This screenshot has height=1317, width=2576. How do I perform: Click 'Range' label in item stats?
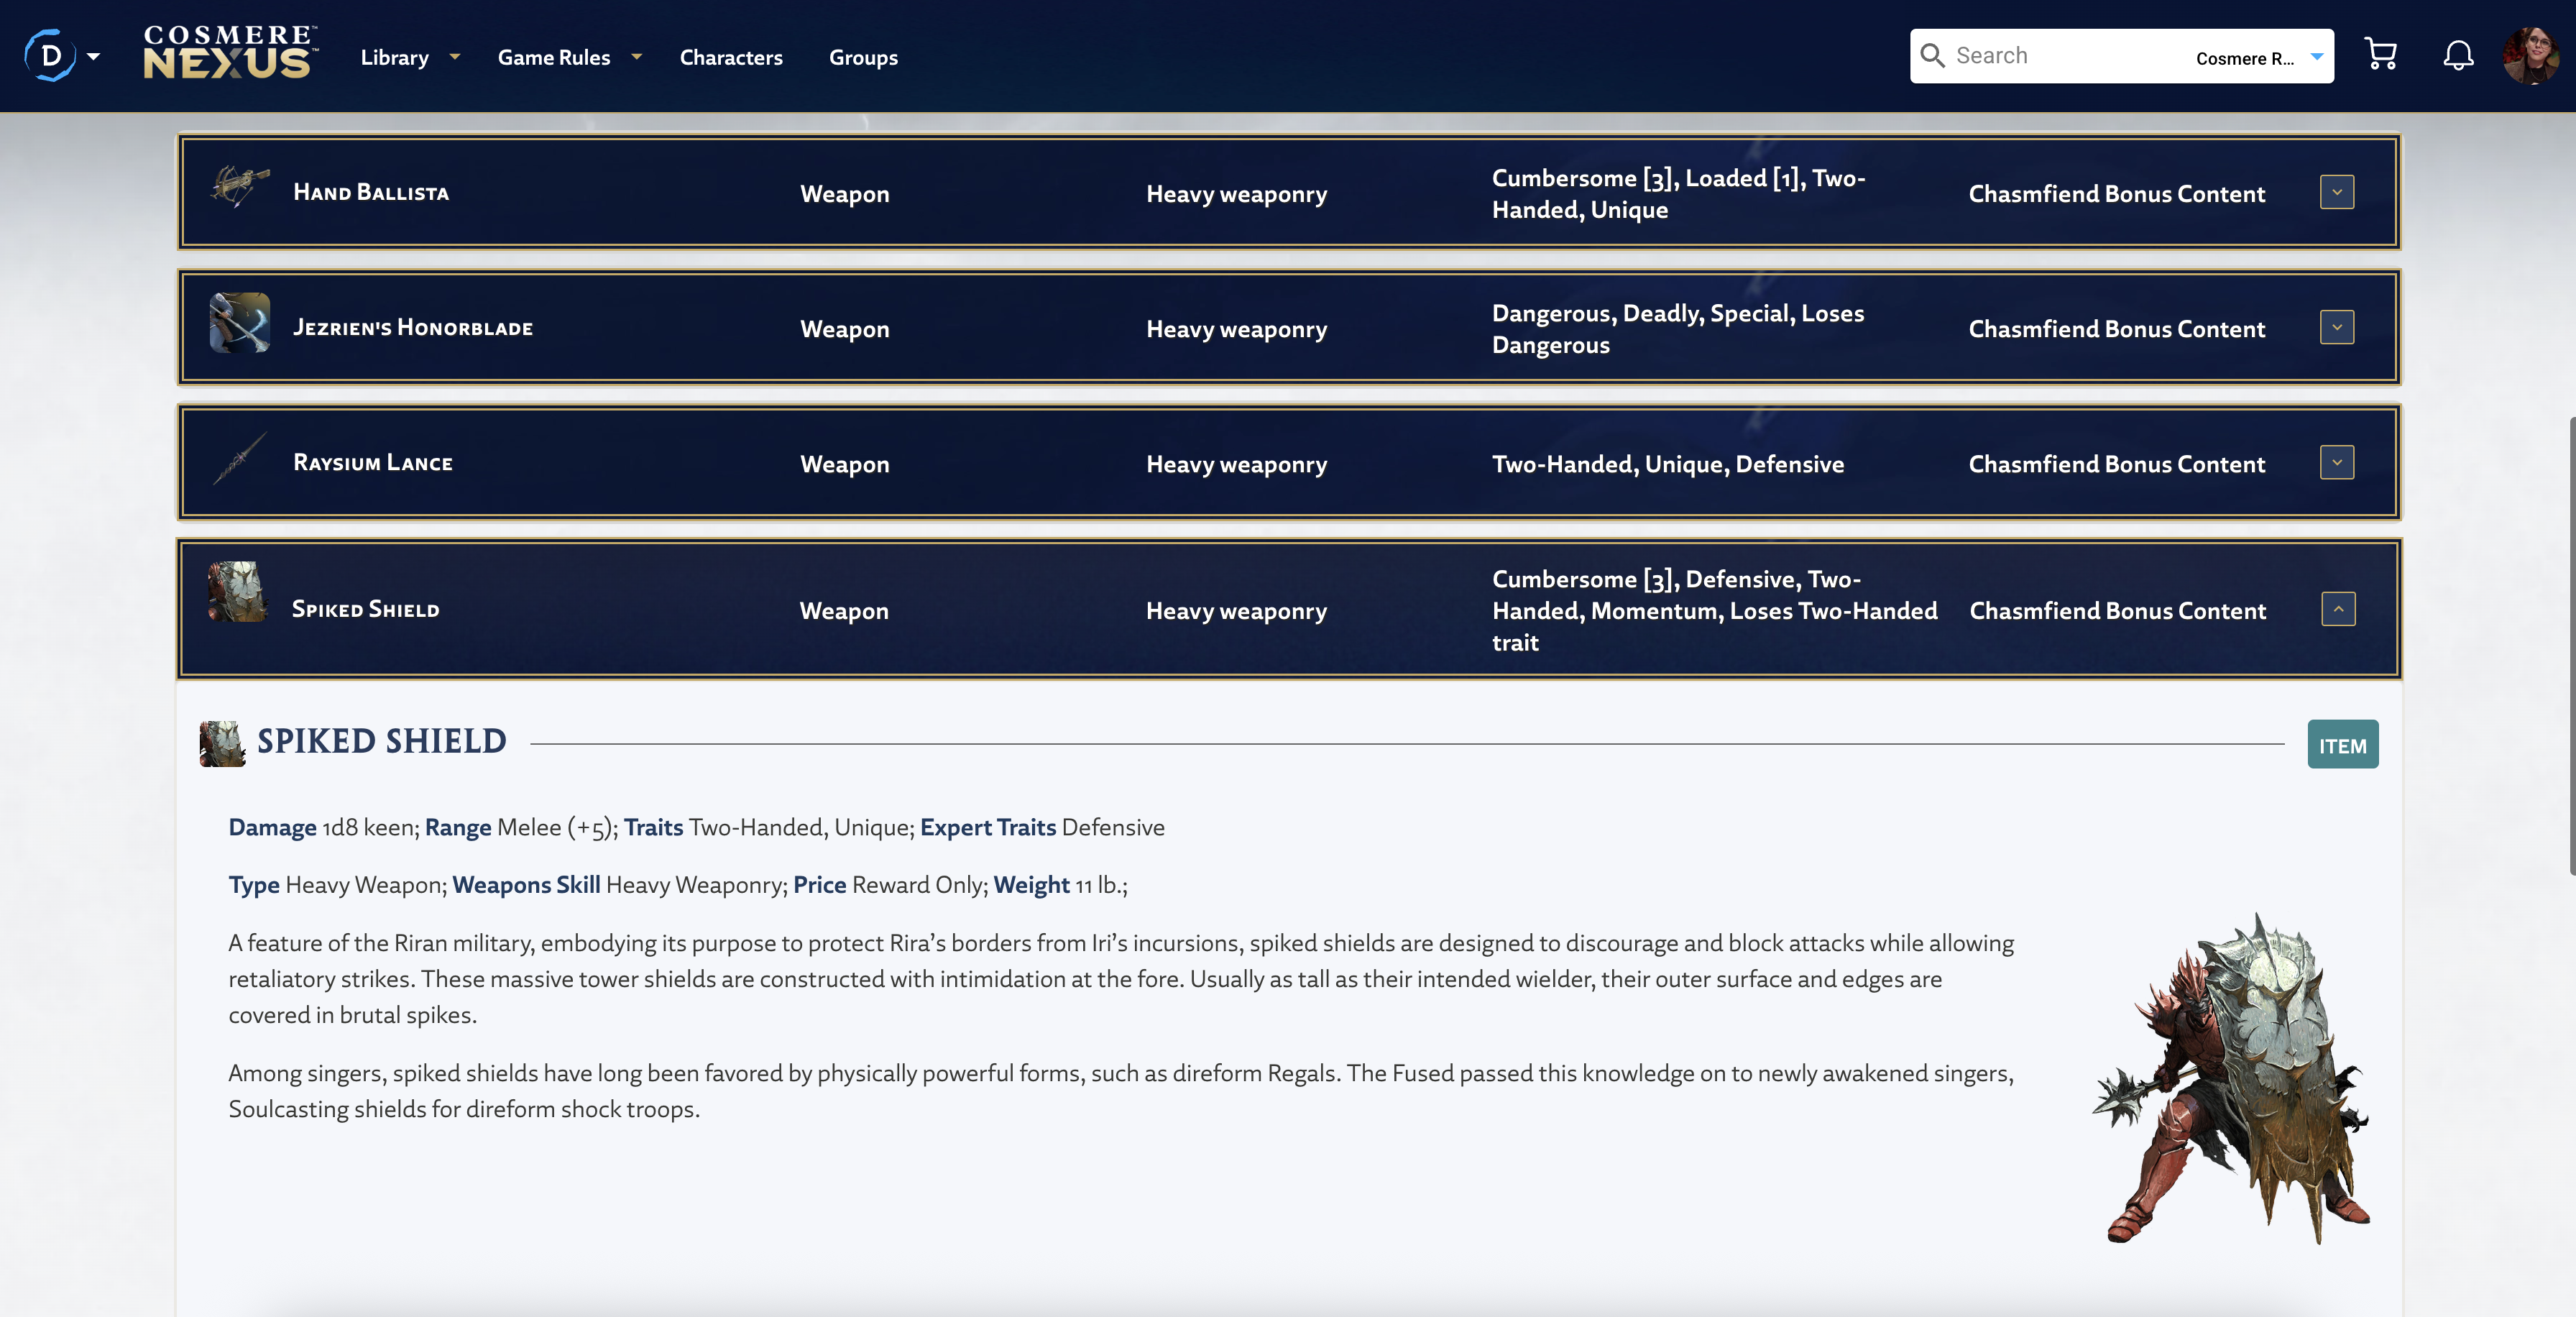[458, 827]
